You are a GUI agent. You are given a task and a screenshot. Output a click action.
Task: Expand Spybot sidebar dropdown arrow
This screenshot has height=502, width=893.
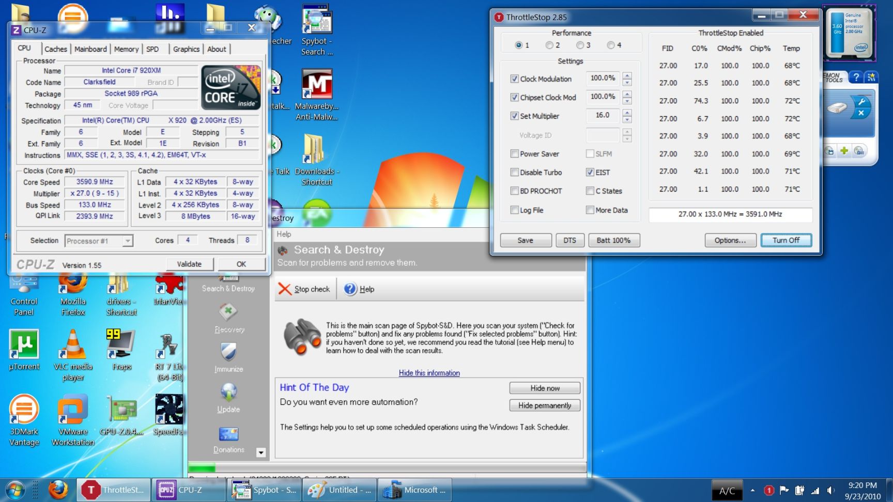click(x=261, y=452)
